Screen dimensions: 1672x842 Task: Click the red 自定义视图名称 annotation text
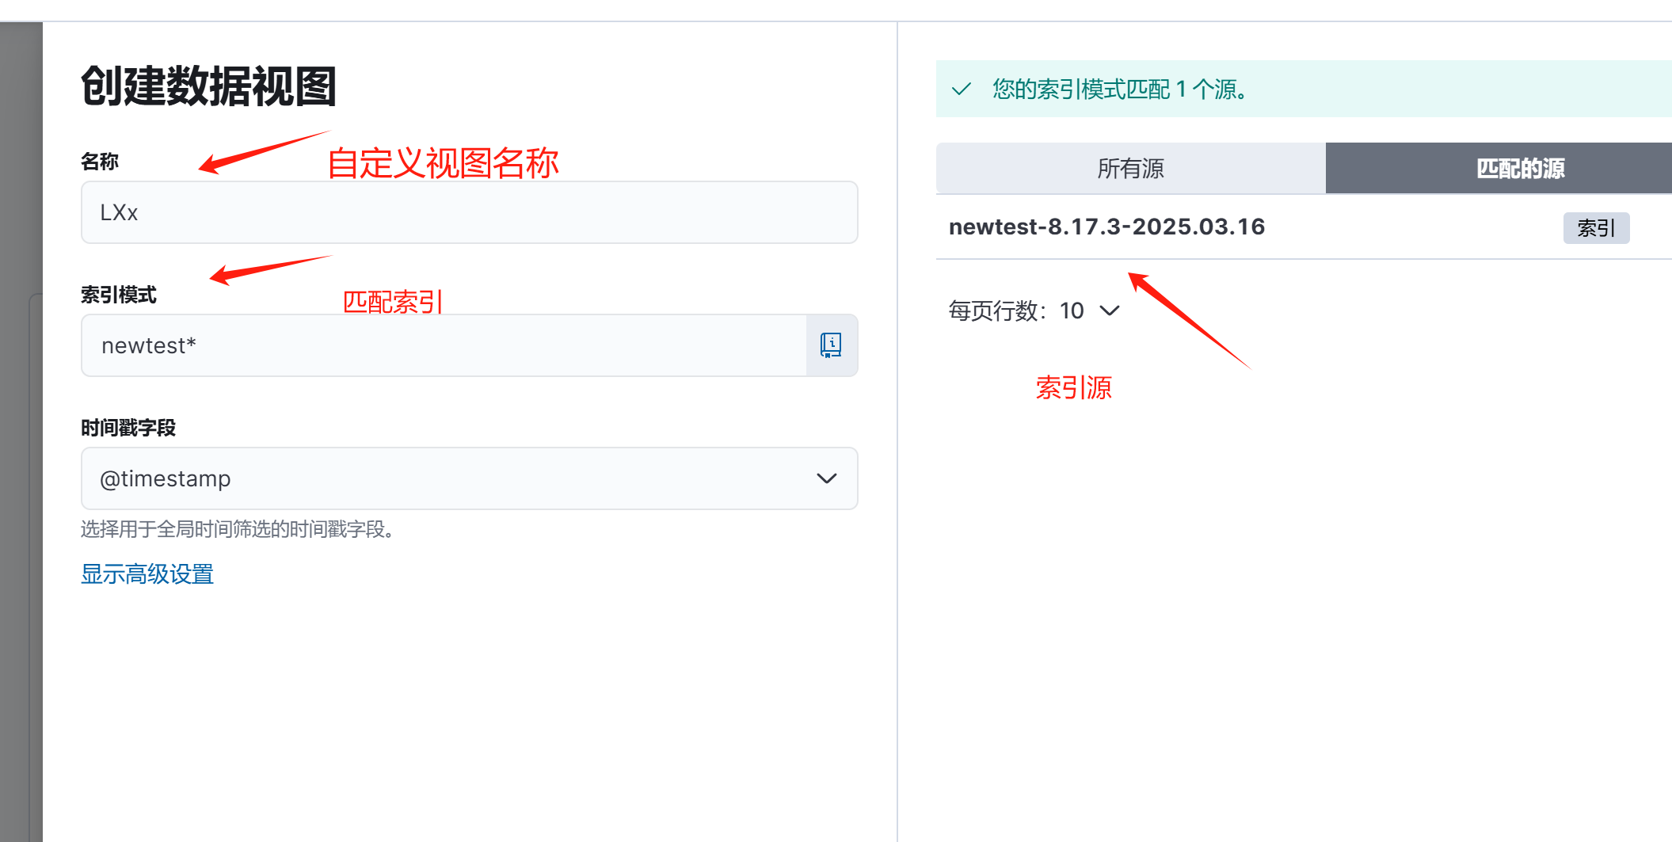[443, 164]
